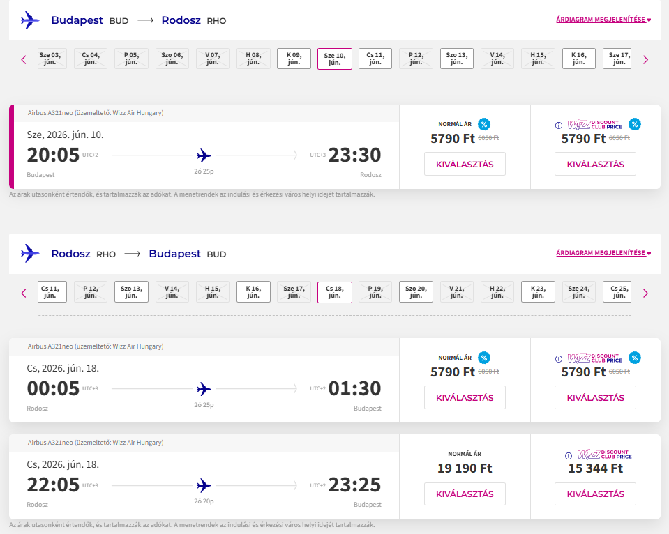Show later dates in the Budapest–Rodosz date carousel
The height and width of the screenshot is (534, 669).
tap(645, 60)
